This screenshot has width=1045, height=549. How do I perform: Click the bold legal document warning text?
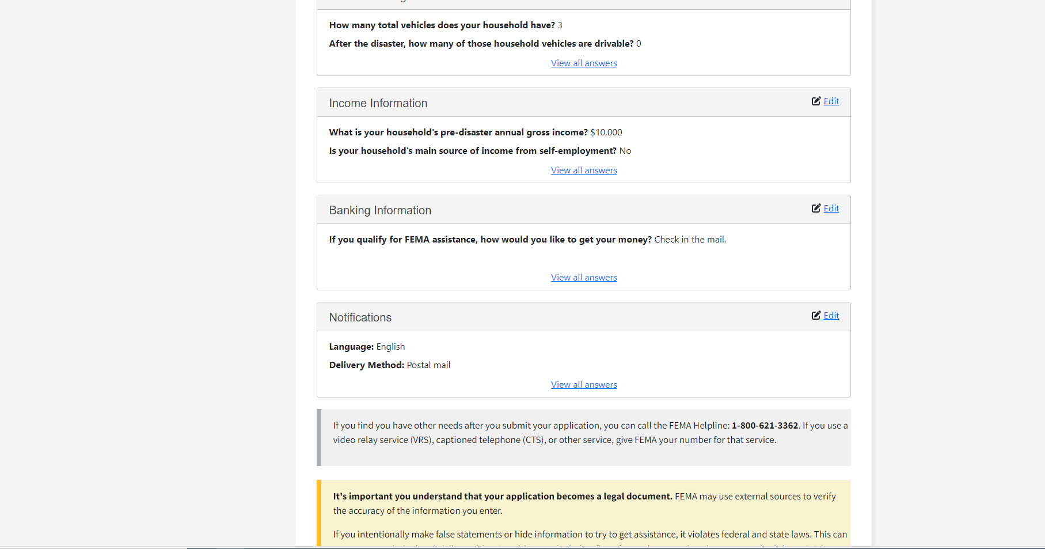coord(502,497)
